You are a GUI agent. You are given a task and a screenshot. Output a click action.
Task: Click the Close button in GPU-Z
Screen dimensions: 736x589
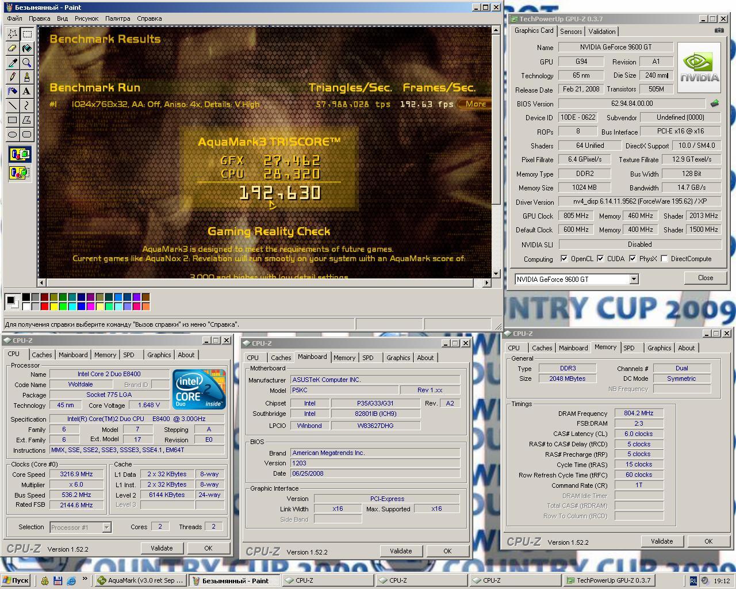pos(706,278)
